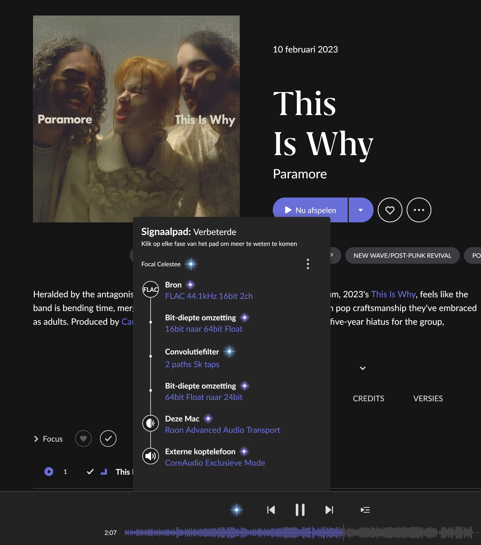The image size is (481, 545).
Task: Skip to next track
Action: point(329,510)
